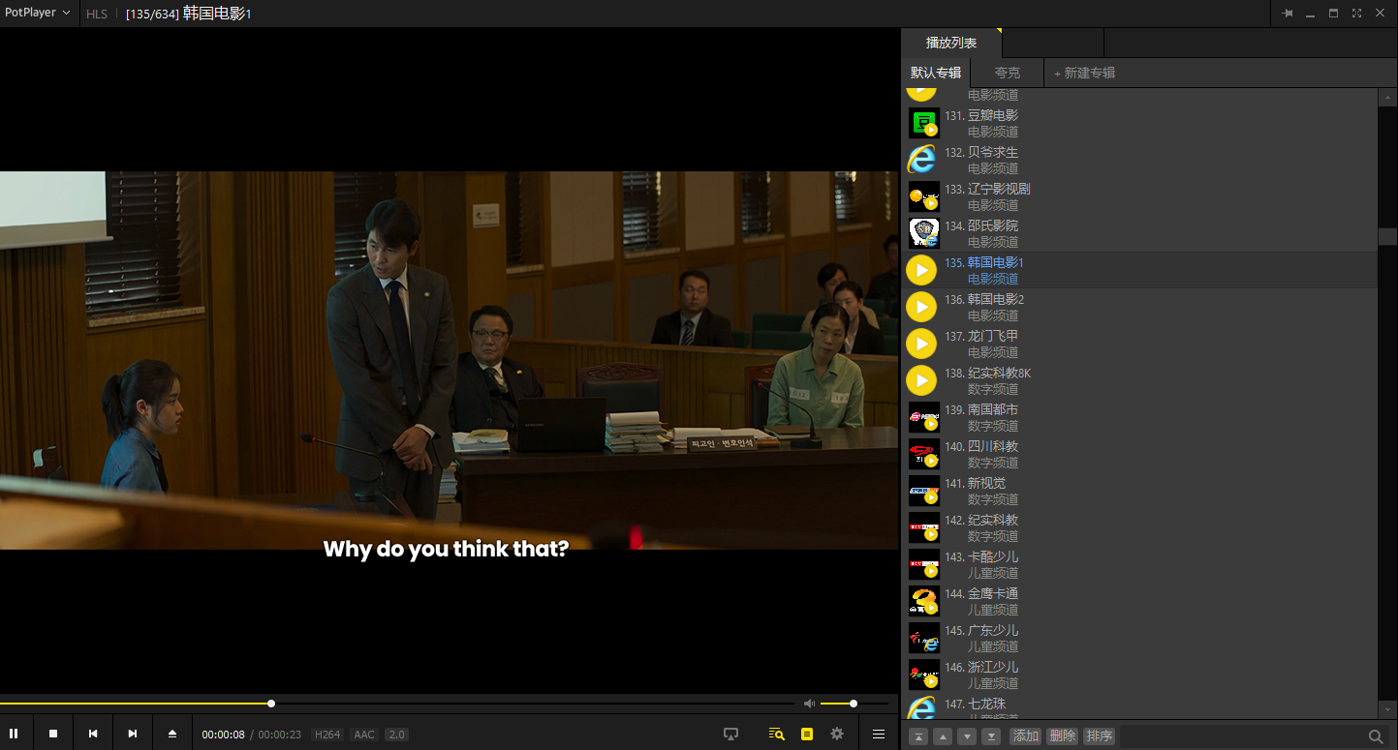Select the 默认专辑 album tab
Image resolution: width=1398 pixels, height=750 pixels.
tap(936, 73)
